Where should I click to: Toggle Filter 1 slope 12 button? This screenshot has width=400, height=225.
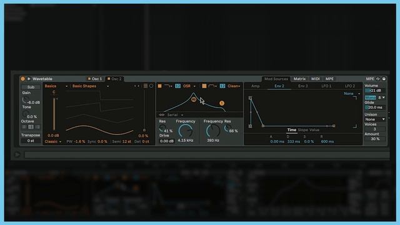coord(177,86)
